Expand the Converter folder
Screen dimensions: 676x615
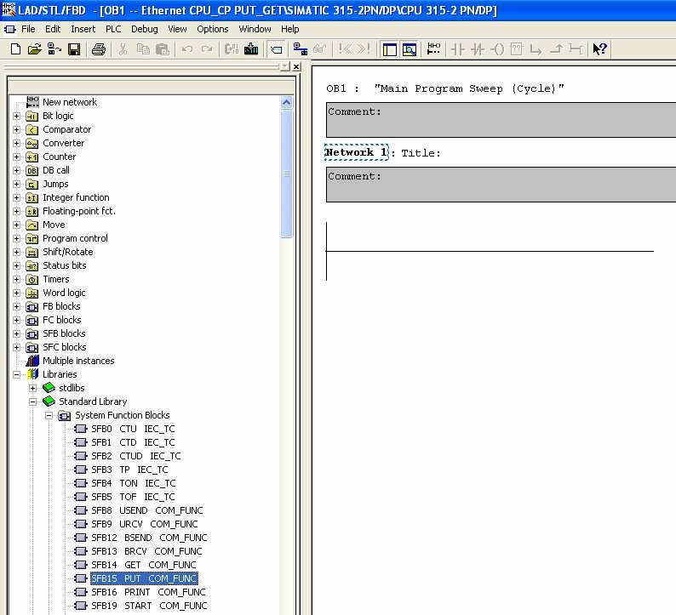coord(16,143)
